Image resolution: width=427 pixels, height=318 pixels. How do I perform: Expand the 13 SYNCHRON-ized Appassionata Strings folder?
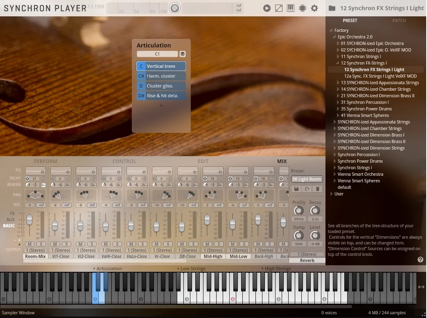[338, 83]
